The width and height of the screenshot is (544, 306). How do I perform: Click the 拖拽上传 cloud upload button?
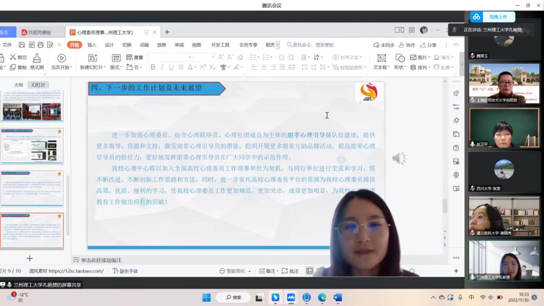click(x=492, y=16)
